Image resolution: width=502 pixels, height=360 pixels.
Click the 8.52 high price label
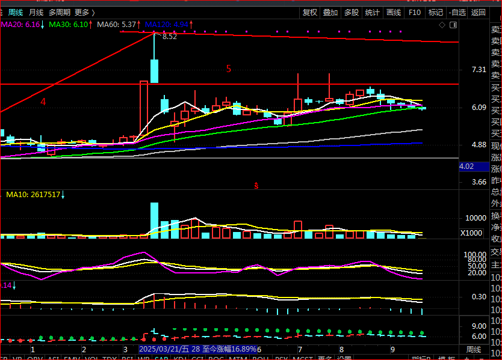[169, 37]
